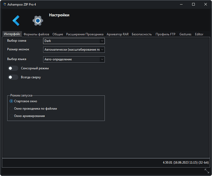Viewport: 212px width, 176px height.
Task: Open the Выбор языка dropdown list
Action: pyautogui.click(x=74, y=59)
